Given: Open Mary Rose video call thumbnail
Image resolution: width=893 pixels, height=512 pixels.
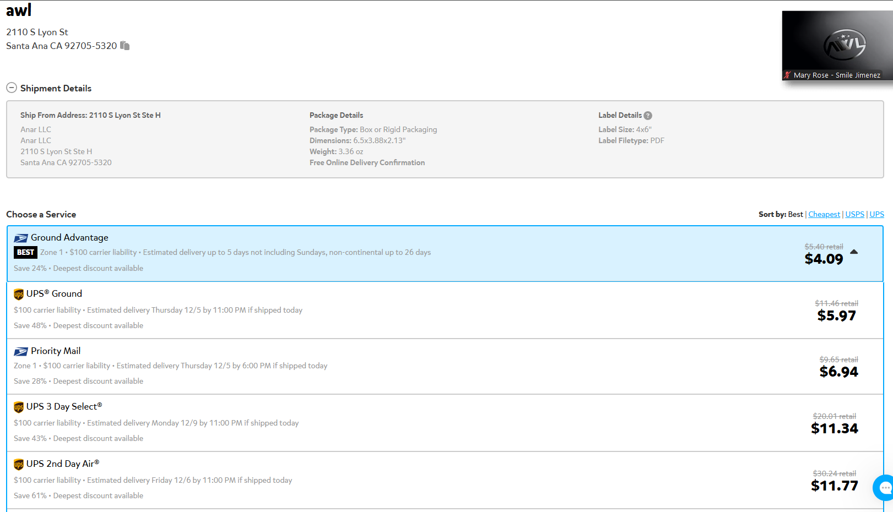Looking at the screenshot, I should point(837,46).
